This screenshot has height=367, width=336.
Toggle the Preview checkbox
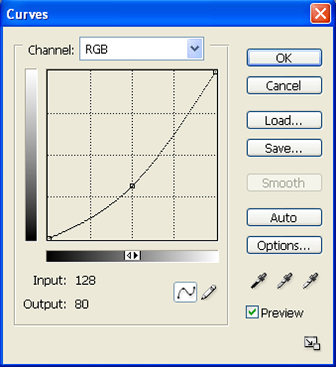(252, 312)
